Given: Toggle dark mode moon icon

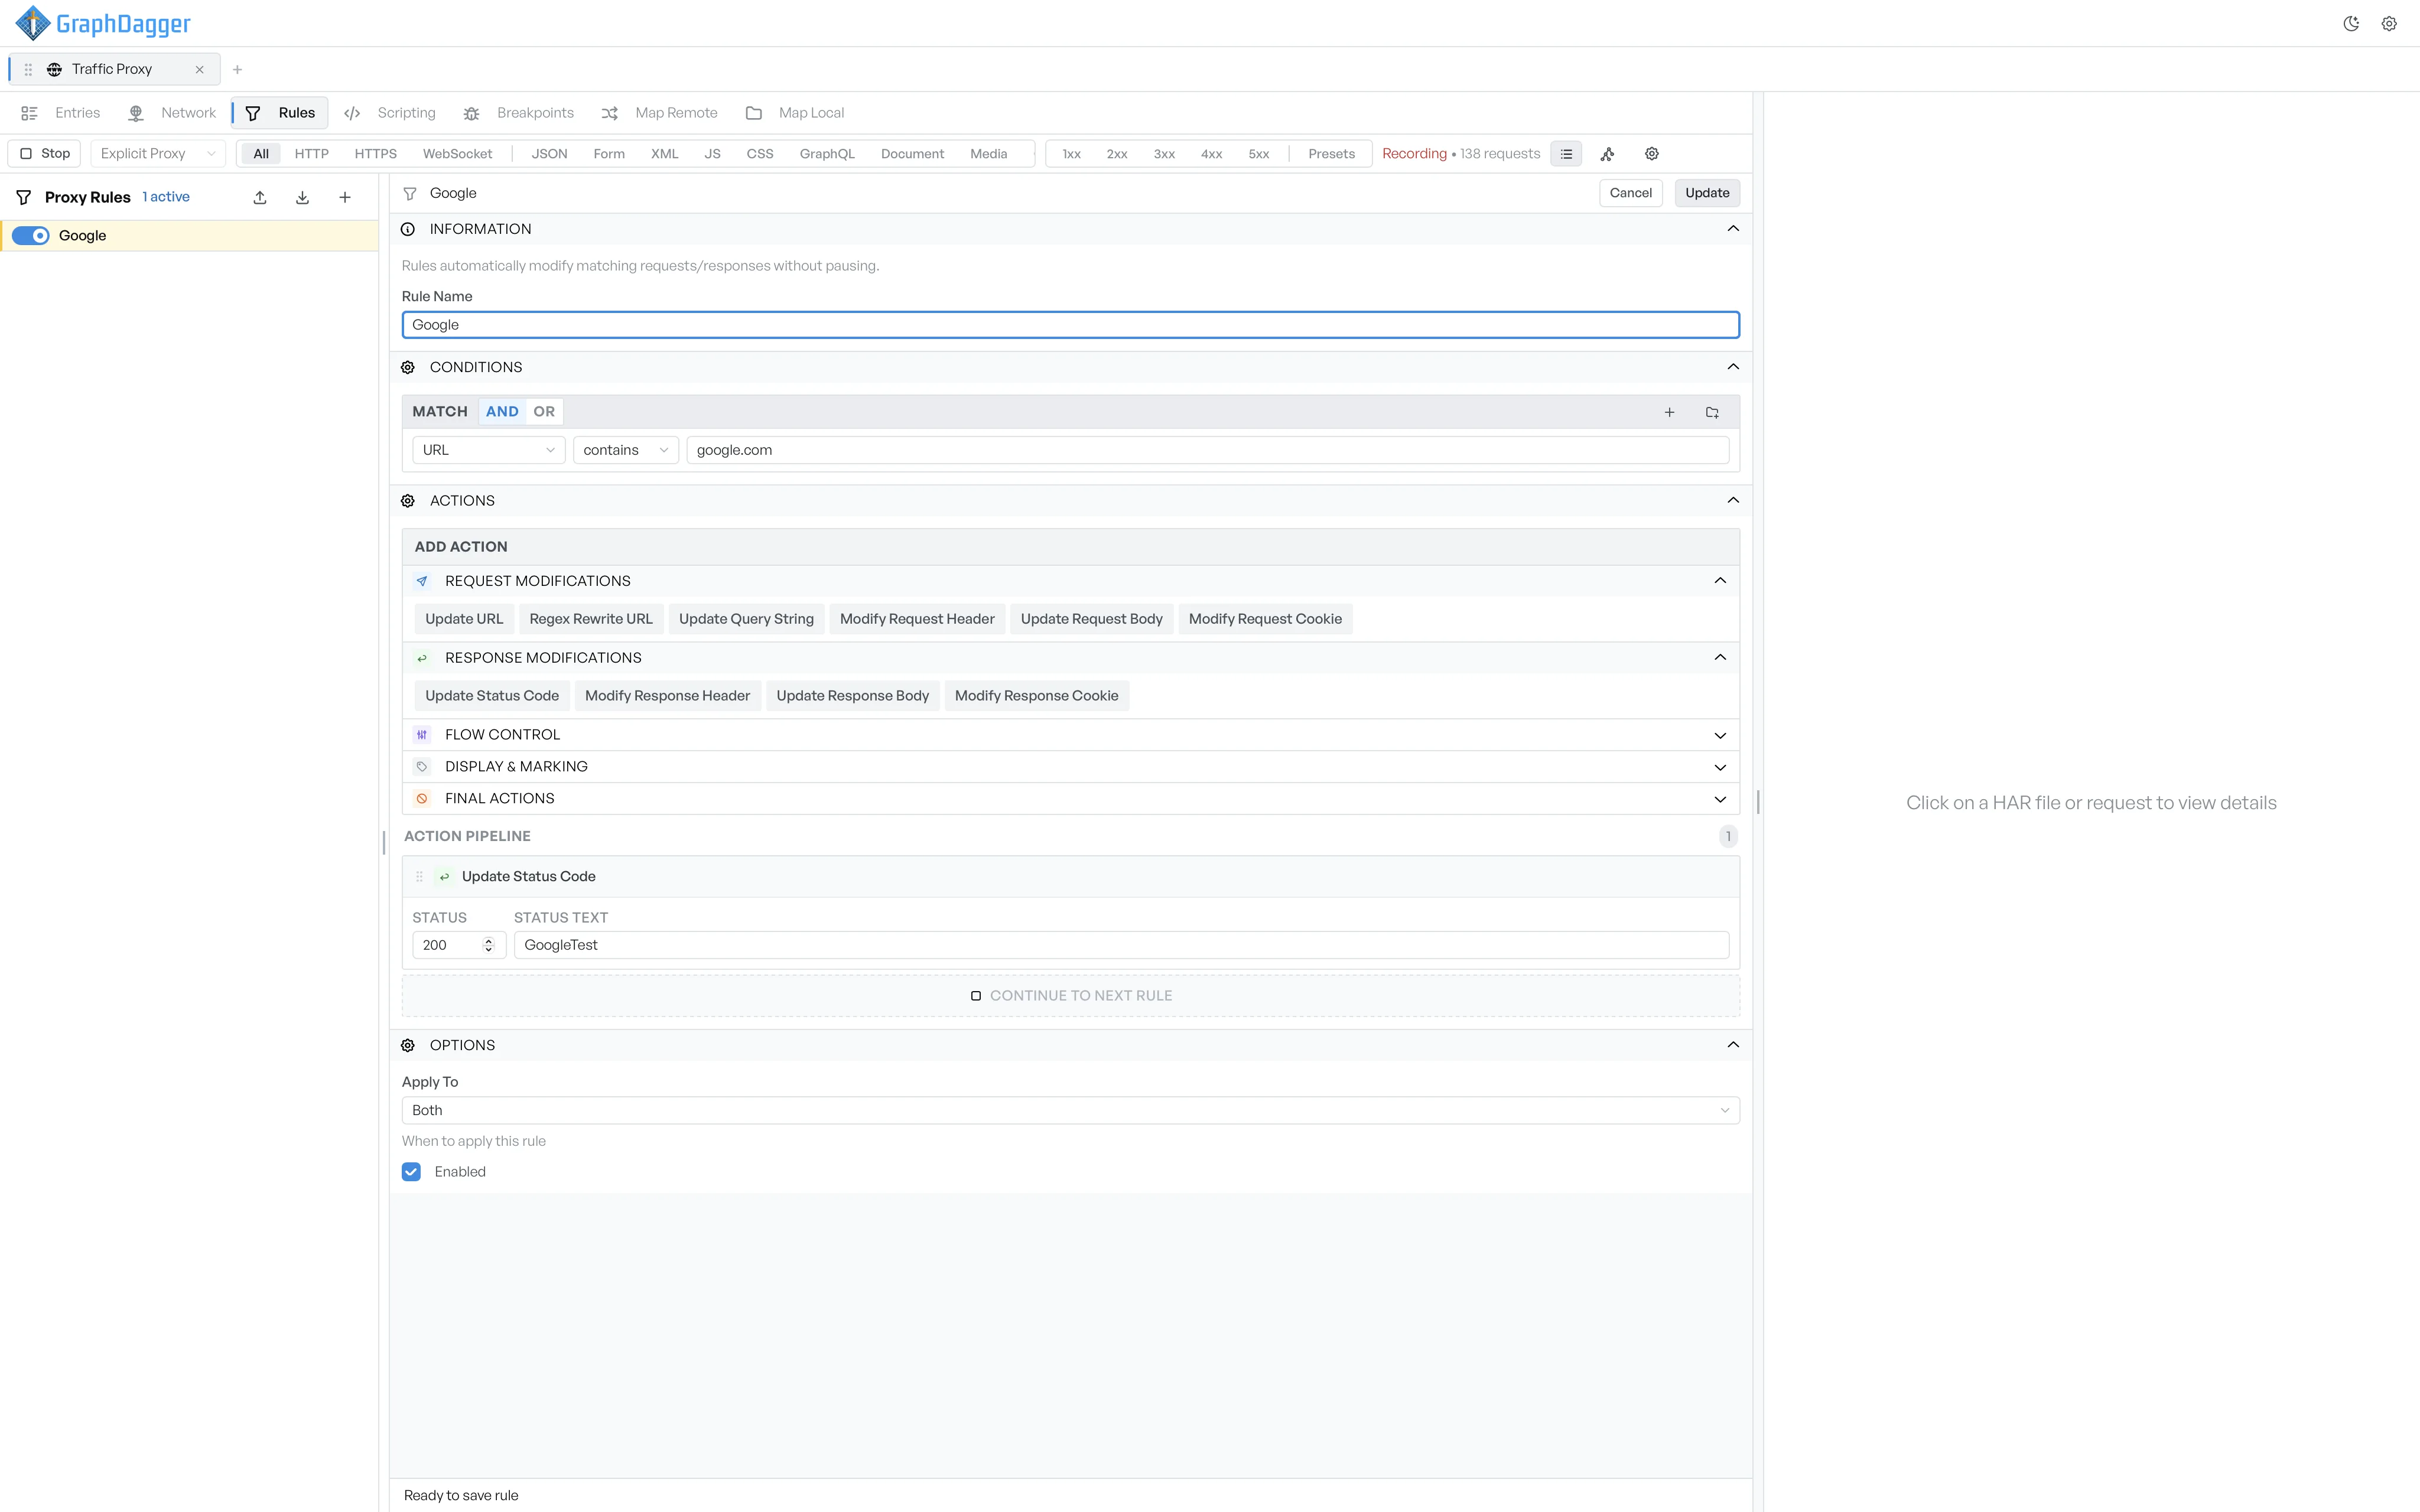Looking at the screenshot, I should pyautogui.click(x=2351, y=24).
